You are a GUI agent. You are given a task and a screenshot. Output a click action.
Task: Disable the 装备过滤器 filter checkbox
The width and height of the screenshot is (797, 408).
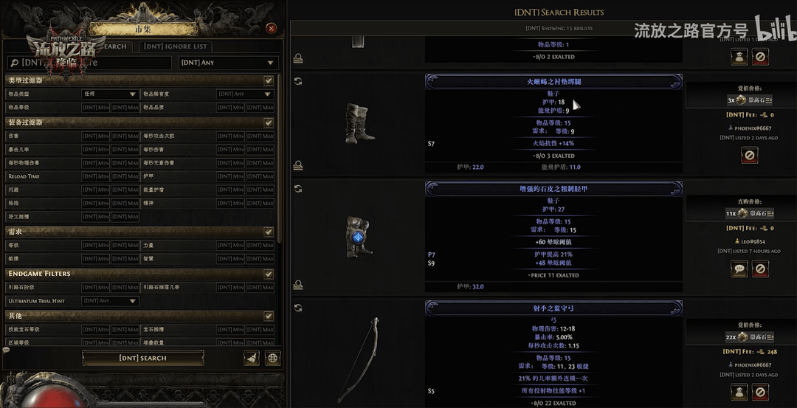[x=269, y=122]
